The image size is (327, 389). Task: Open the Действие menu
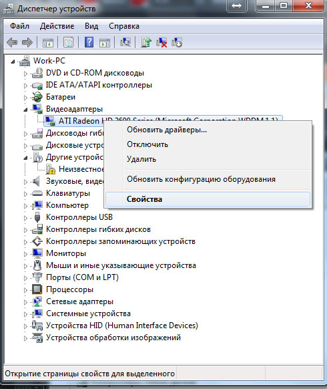pyautogui.click(x=57, y=26)
